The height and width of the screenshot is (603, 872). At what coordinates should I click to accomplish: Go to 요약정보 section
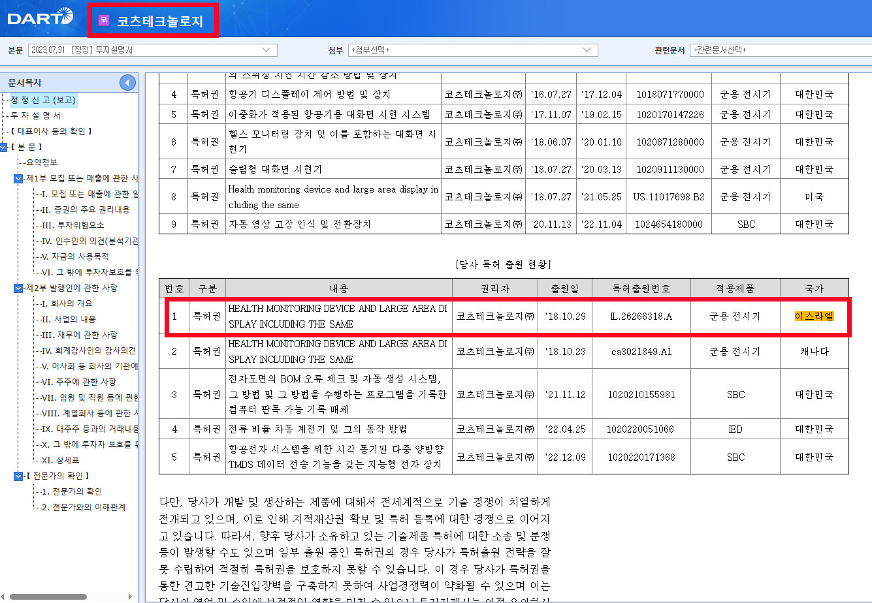pyautogui.click(x=42, y=162)
